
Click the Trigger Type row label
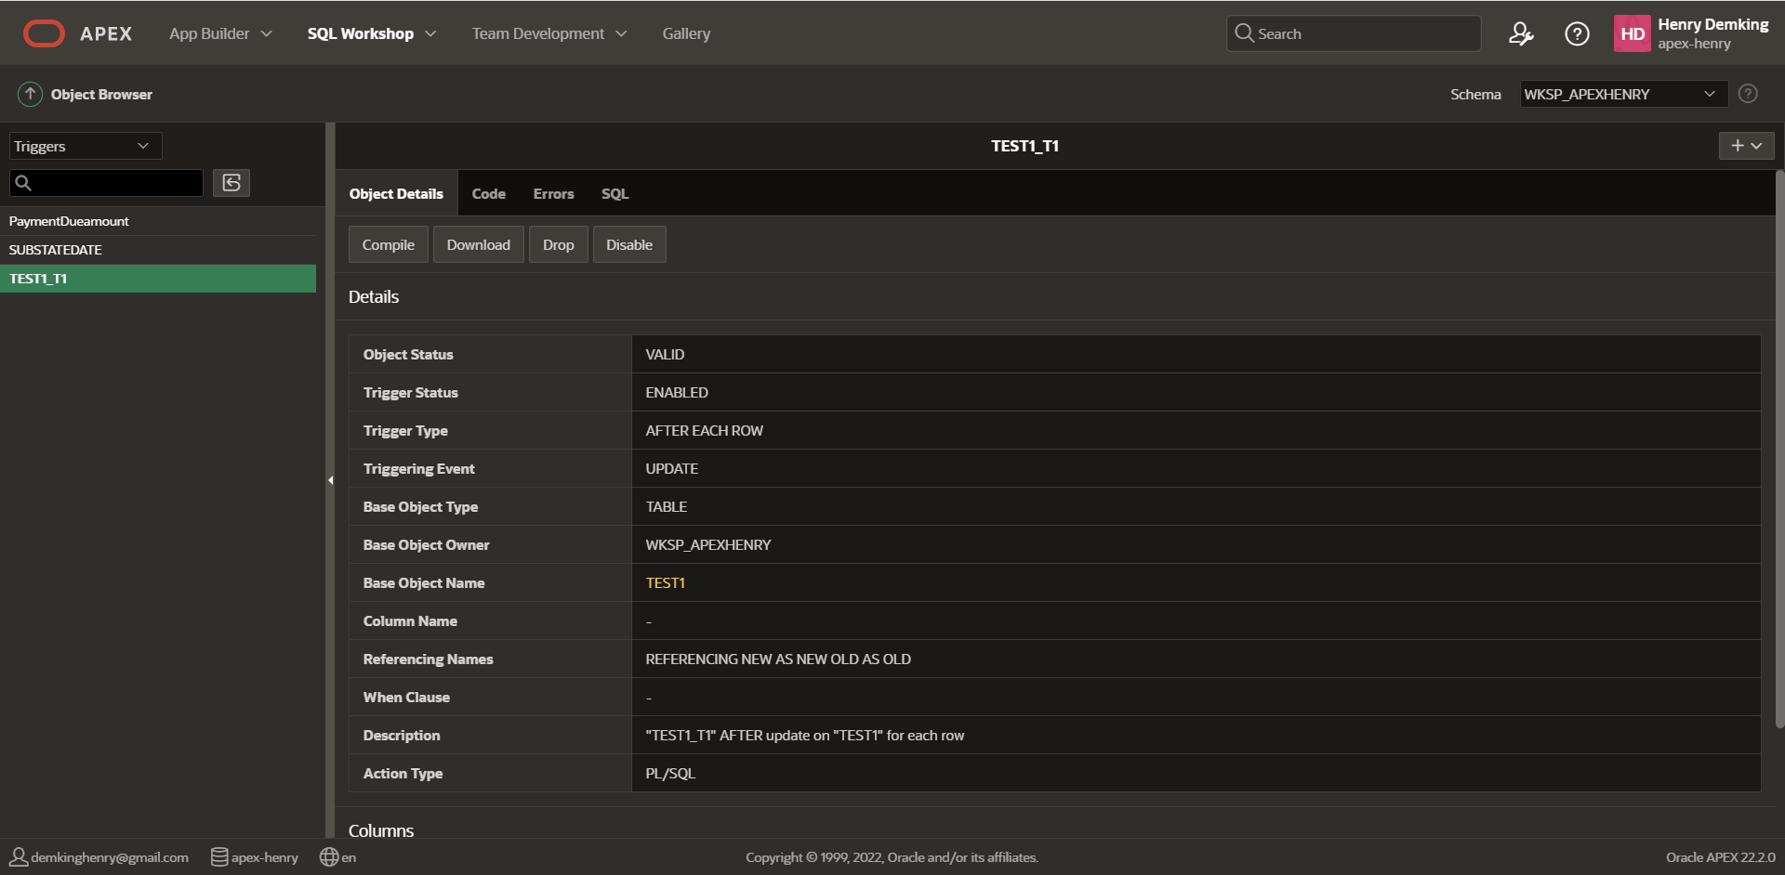tap(405, 430)
